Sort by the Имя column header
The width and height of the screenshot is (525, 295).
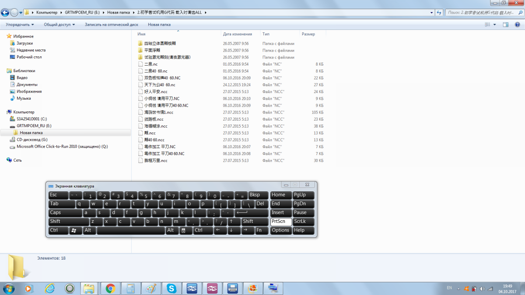[178, 34]
